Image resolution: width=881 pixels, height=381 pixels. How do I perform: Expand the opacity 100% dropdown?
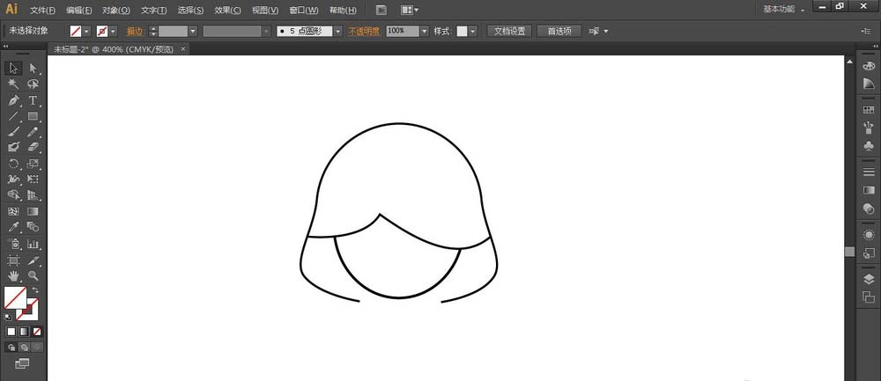pos(424,31)
